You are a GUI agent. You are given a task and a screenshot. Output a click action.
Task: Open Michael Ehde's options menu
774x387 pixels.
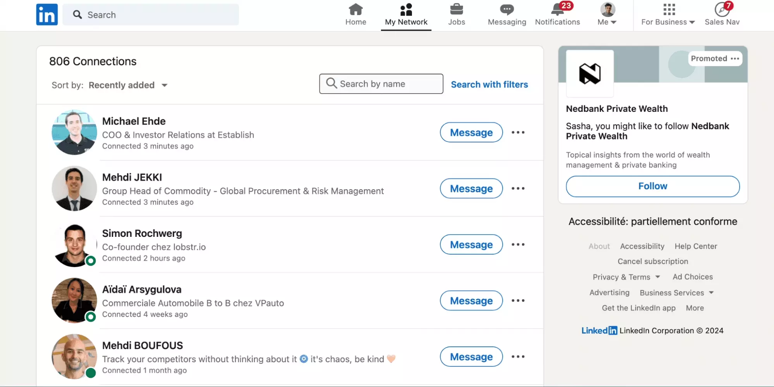tap(518, 132)
